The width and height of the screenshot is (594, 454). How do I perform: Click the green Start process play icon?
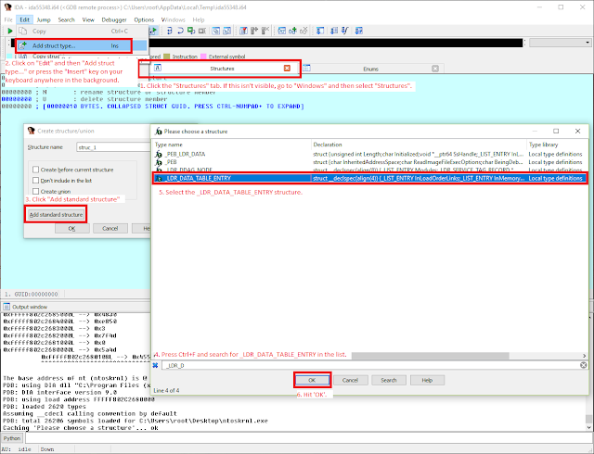coord(10,31)
